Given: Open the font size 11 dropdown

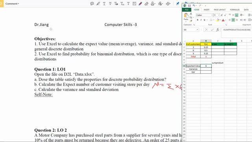Looking at the screenshot, I should [x=219, y=15].
